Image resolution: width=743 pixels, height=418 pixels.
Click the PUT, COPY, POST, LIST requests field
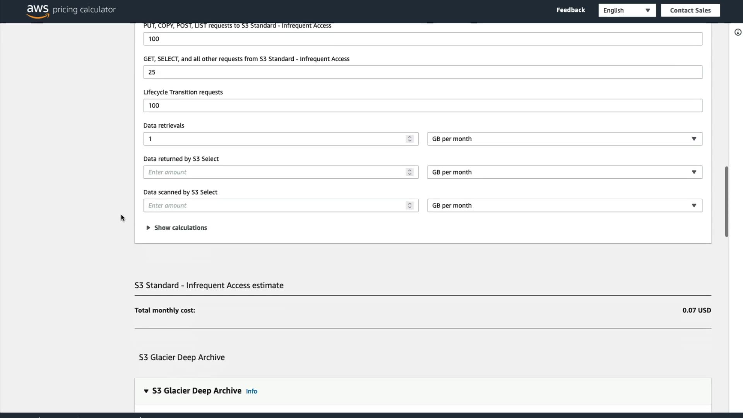[x=422, y=39]
